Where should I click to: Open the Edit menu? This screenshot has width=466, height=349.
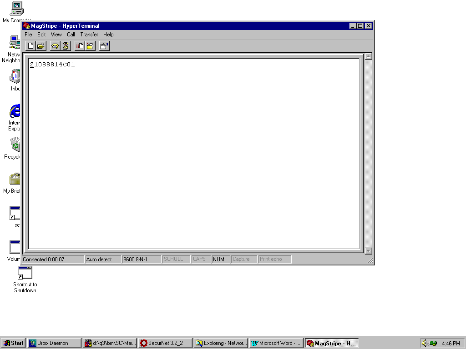pyautogui.click(x=41, y=35)
